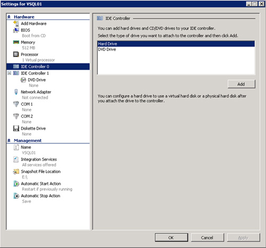Confirm settings with OK
Screen dimensions: 266x248
(x=171, y=238)
